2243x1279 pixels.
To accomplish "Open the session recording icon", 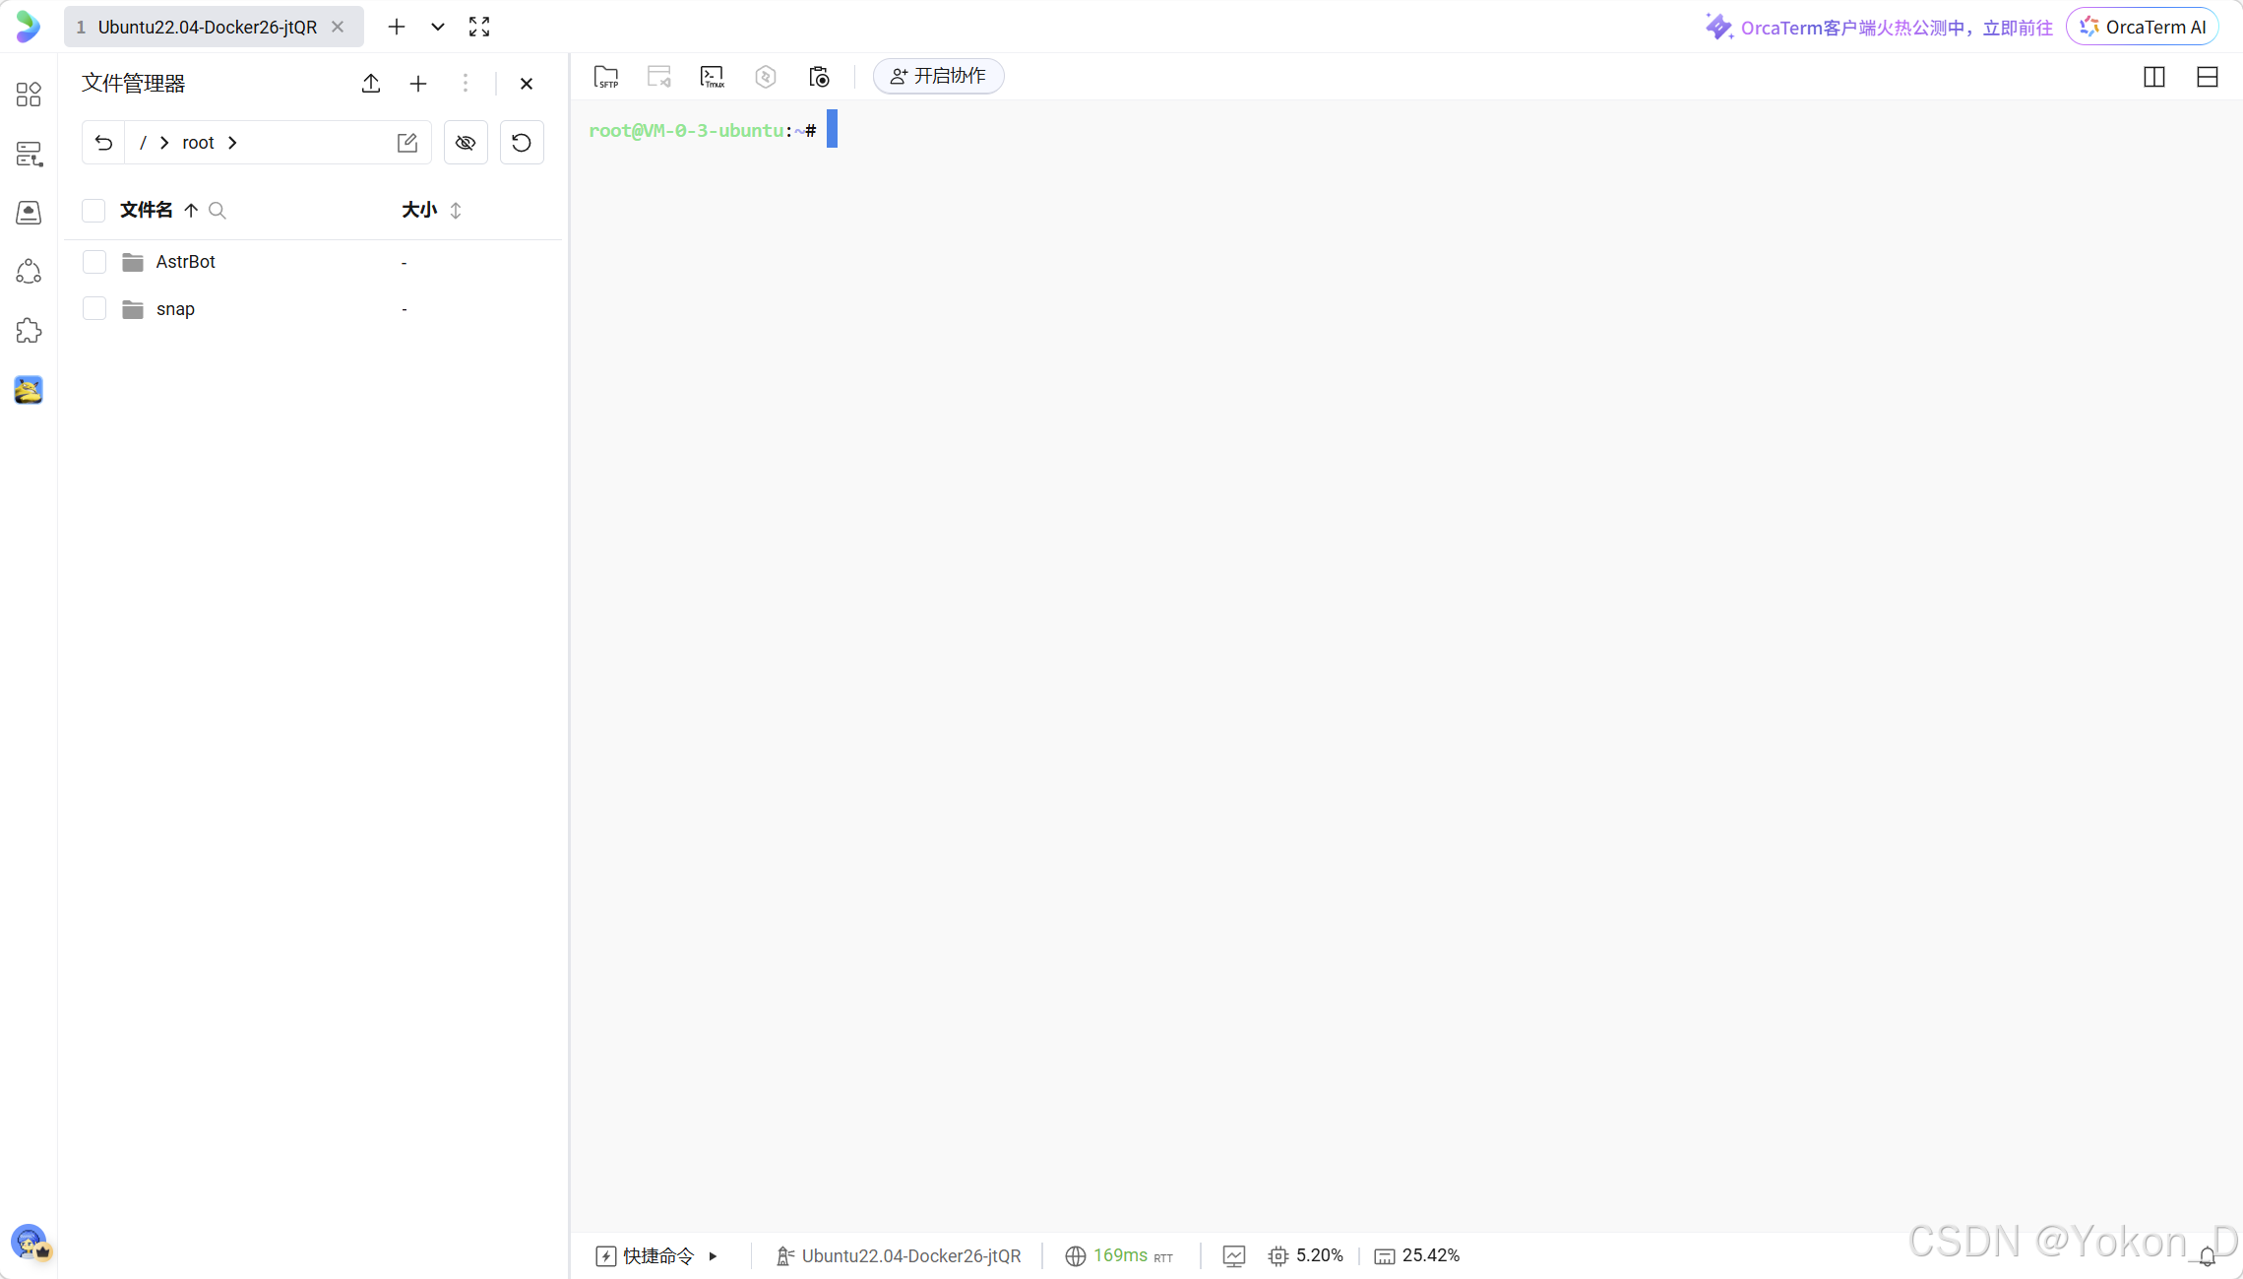I will 819,77.
